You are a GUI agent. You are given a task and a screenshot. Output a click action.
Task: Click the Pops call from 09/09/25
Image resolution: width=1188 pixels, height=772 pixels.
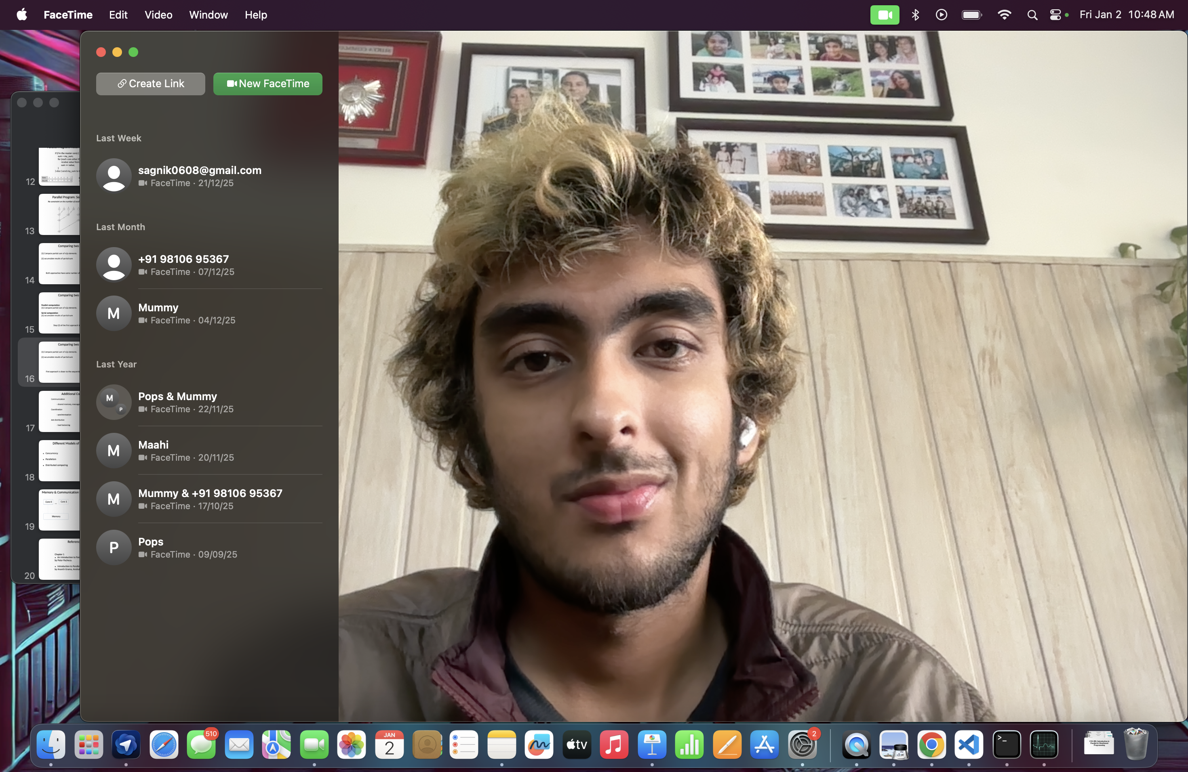(210, 547)
